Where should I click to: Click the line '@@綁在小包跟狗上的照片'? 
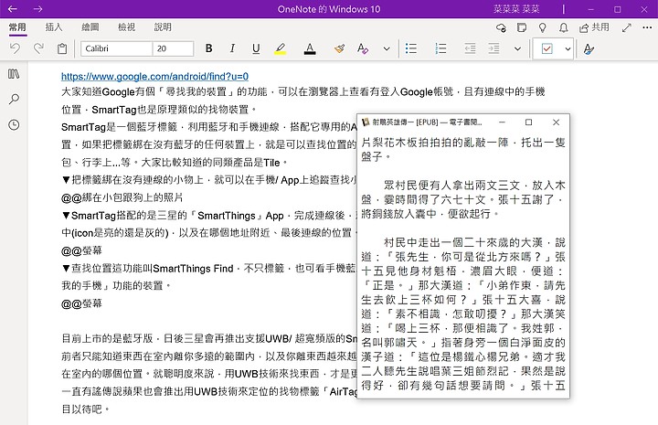coord(122,197)
